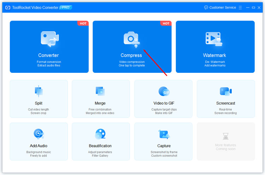Click the ToolRocket logo icon in title bar
Image resolution: width=265 pixels, height=175 pixels.
coord(8,8)
